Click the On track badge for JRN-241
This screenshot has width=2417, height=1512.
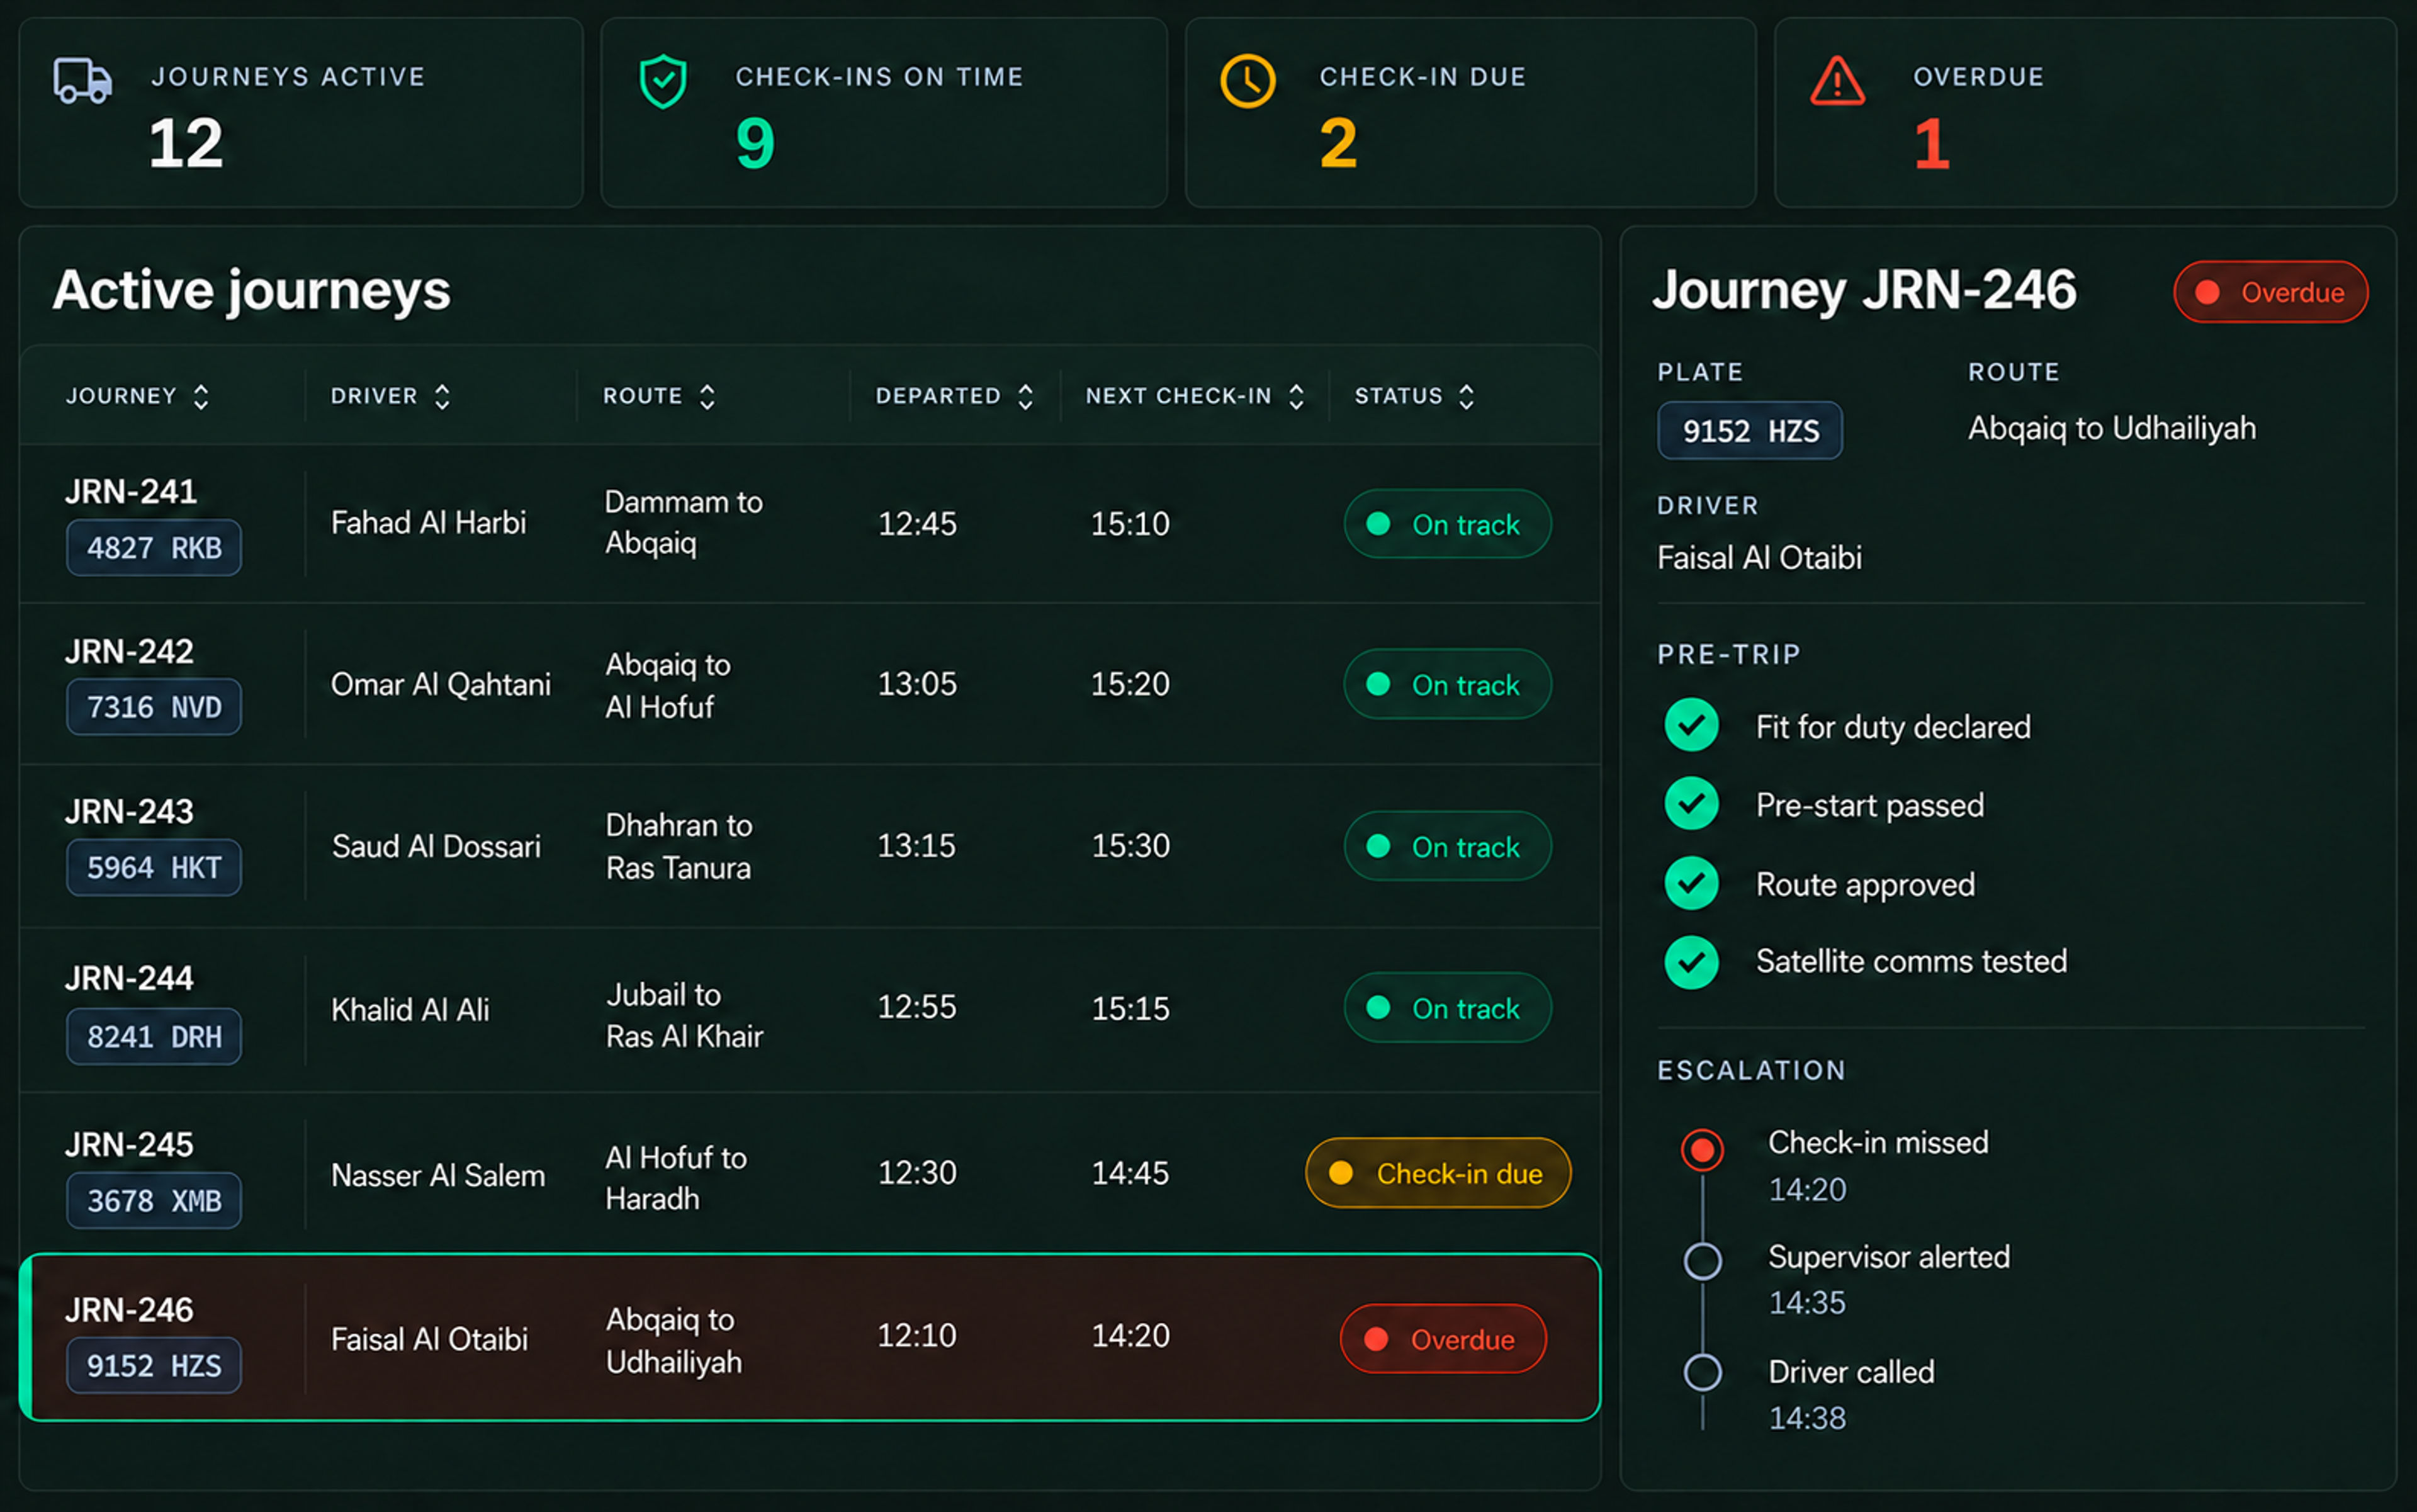1447,524
